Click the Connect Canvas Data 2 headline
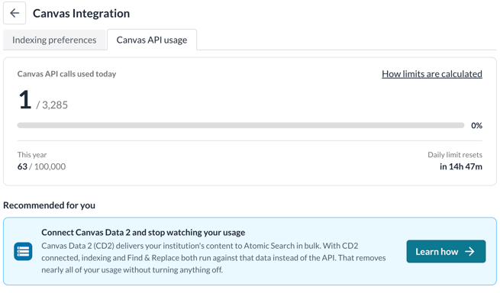500x293 pixels. coord(144,233)
